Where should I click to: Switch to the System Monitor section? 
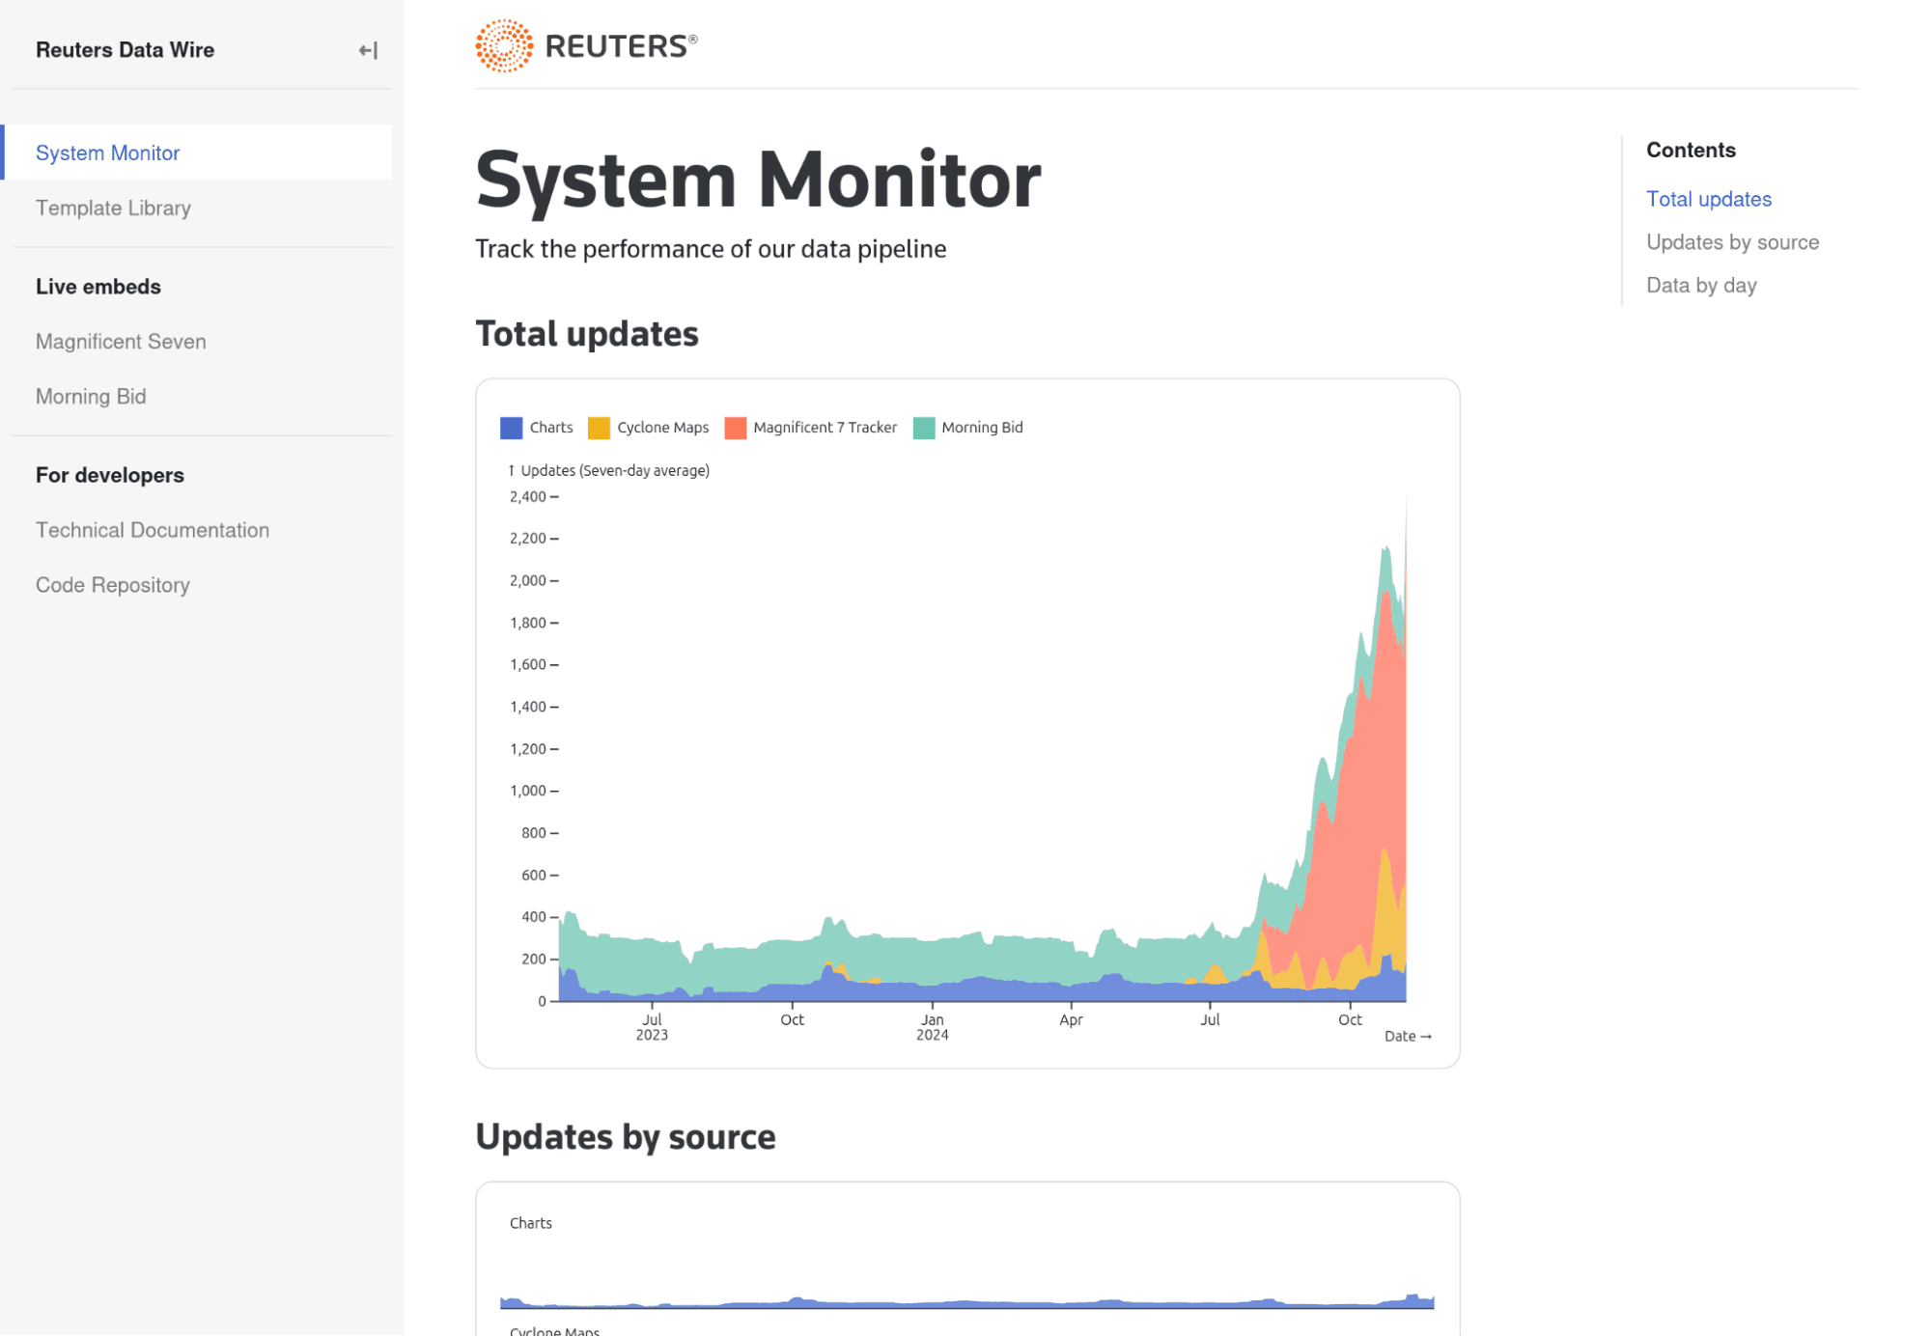(x=106, y=153)
